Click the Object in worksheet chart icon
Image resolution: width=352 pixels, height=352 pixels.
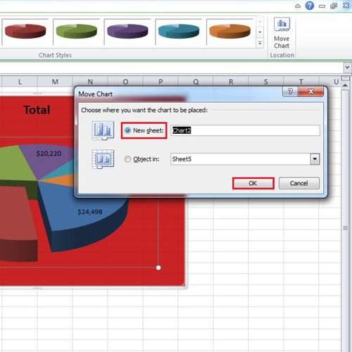tap(103, 159)
